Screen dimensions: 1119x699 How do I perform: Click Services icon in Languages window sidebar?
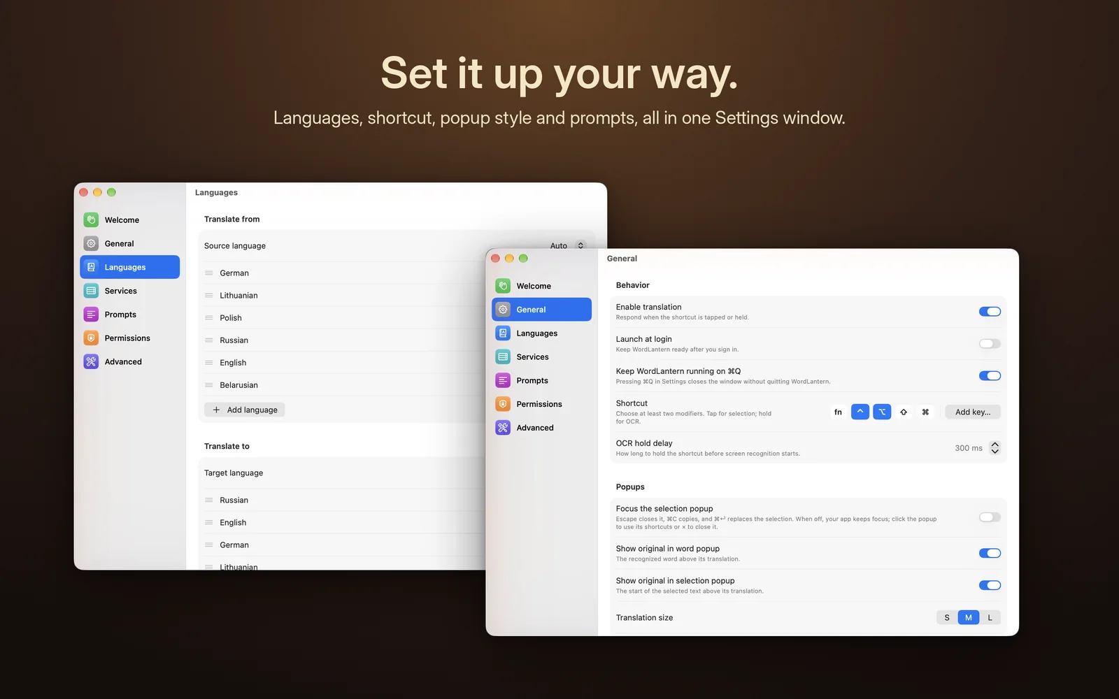tap(91, 291)
